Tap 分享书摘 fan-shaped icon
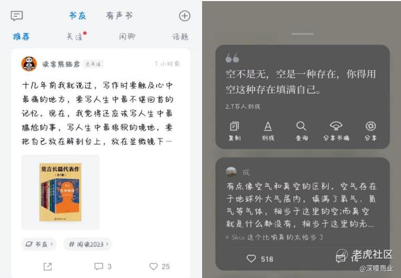Viewport: 401px width, 278px height. coord(336,126)
